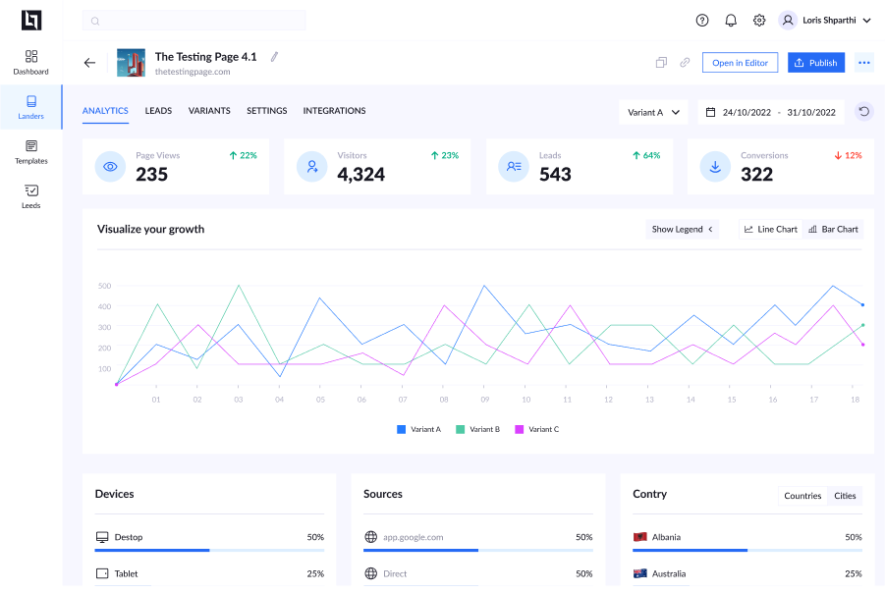Click the duplicate page icon
Screen dimensions: 885x593
pos(661,62)
